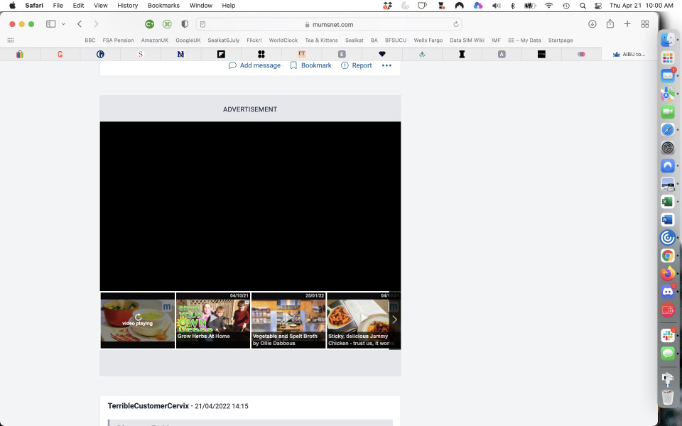682x426 pixels.
Task: Show the tab overview grid
Action: click(645, 24)
